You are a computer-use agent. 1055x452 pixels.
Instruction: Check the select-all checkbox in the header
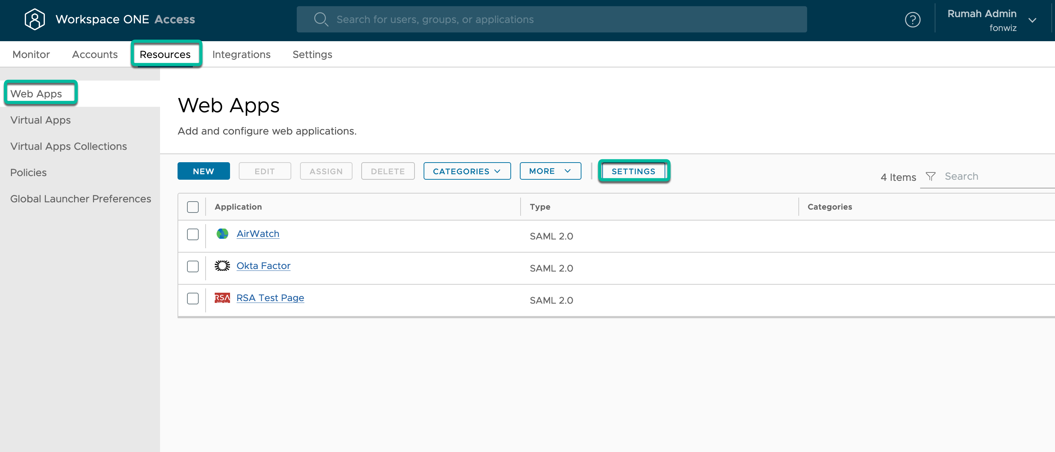click(x=192, y=207)
